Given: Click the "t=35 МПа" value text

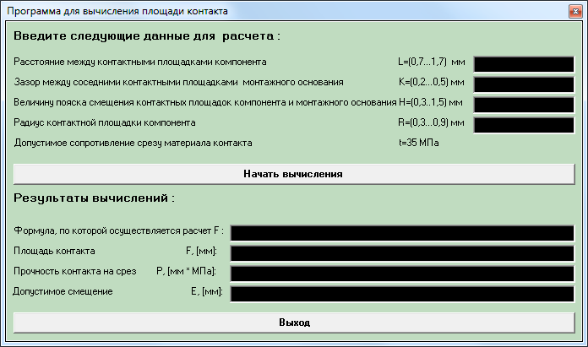Looking at the screenshot, I should (418, 143).
